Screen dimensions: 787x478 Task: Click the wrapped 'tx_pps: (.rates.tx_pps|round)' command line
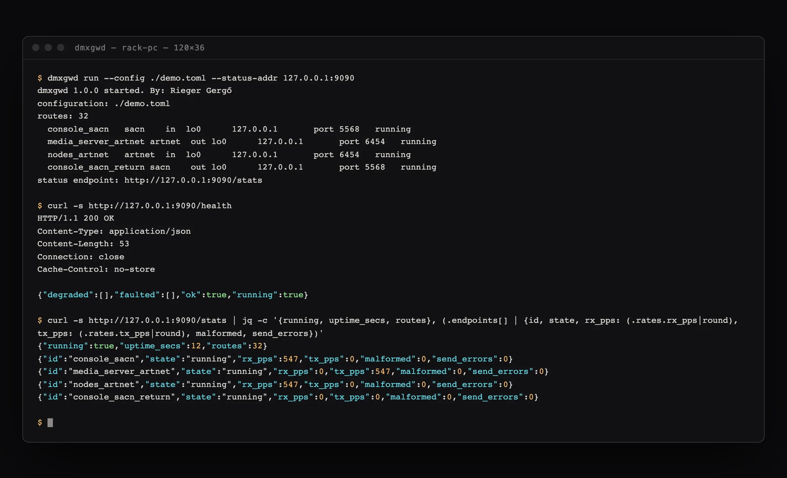tap(180, 333)
